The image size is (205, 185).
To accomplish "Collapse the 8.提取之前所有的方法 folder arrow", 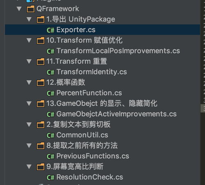I will tap(29, 146).
